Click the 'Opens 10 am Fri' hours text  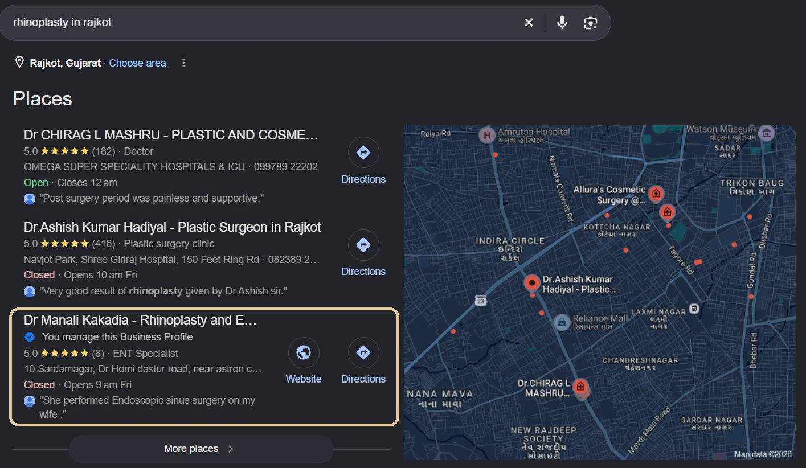(100, 275)
